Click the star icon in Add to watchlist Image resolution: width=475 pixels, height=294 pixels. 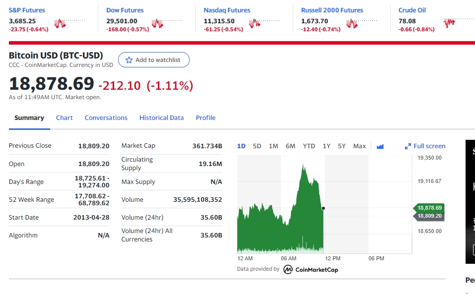[129, 60]
